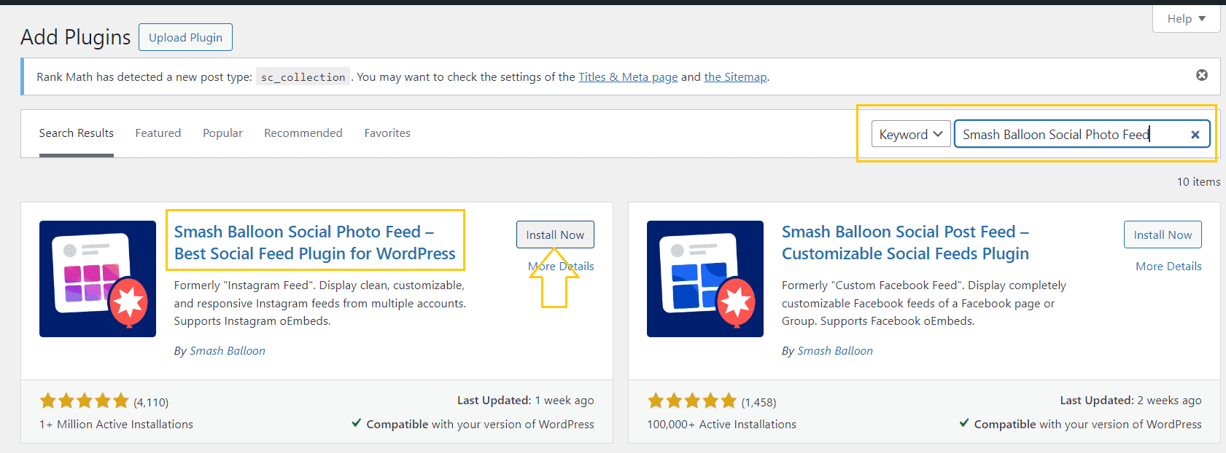
Task: Install the Social Photo Feed plugin
Action: 555,235
